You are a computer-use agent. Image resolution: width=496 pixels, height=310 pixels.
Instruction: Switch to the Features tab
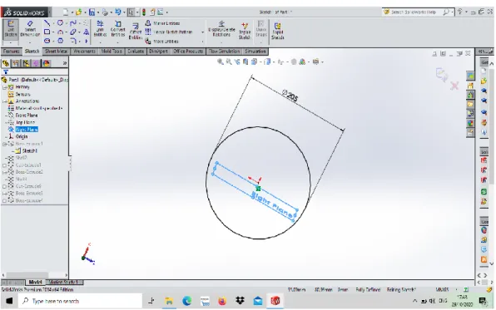click(12, 52)
